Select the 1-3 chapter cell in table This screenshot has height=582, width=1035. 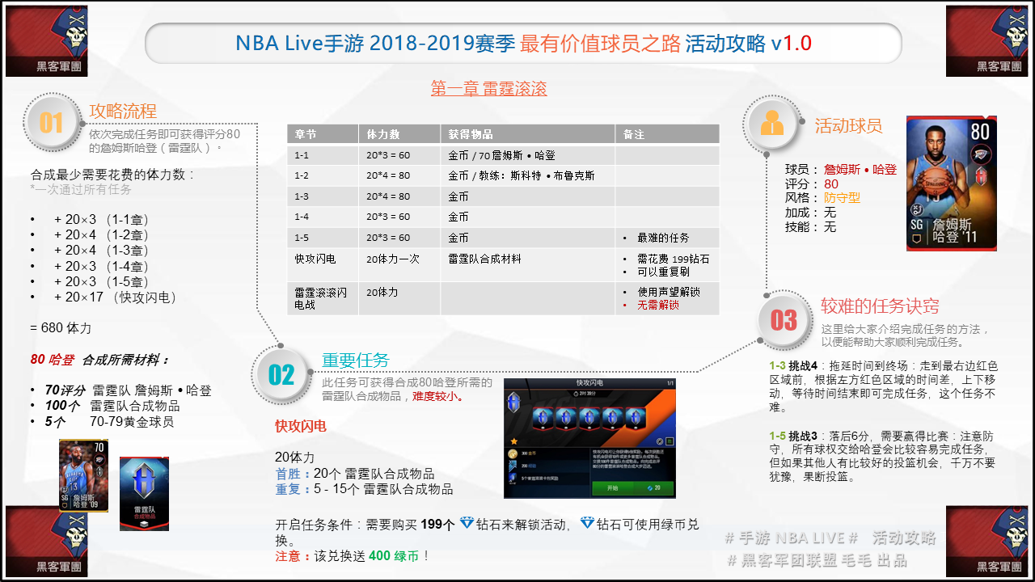coord(323,196)
